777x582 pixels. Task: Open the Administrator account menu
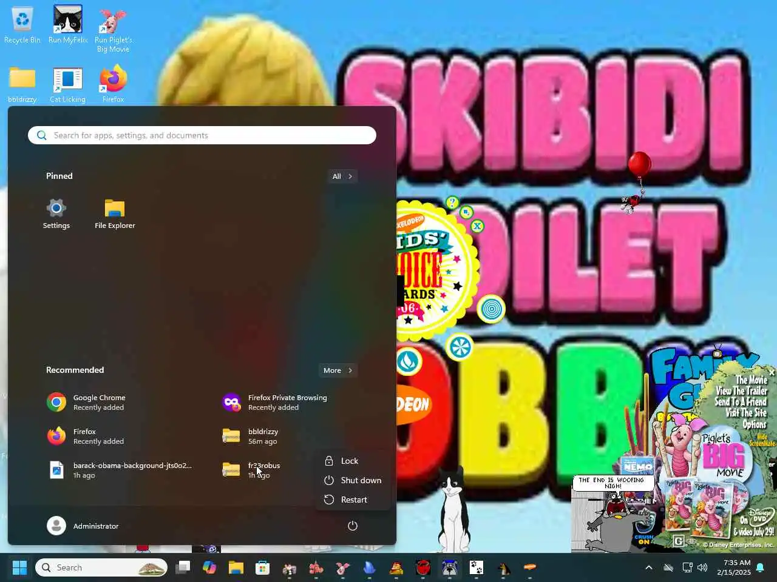[83, 526]
